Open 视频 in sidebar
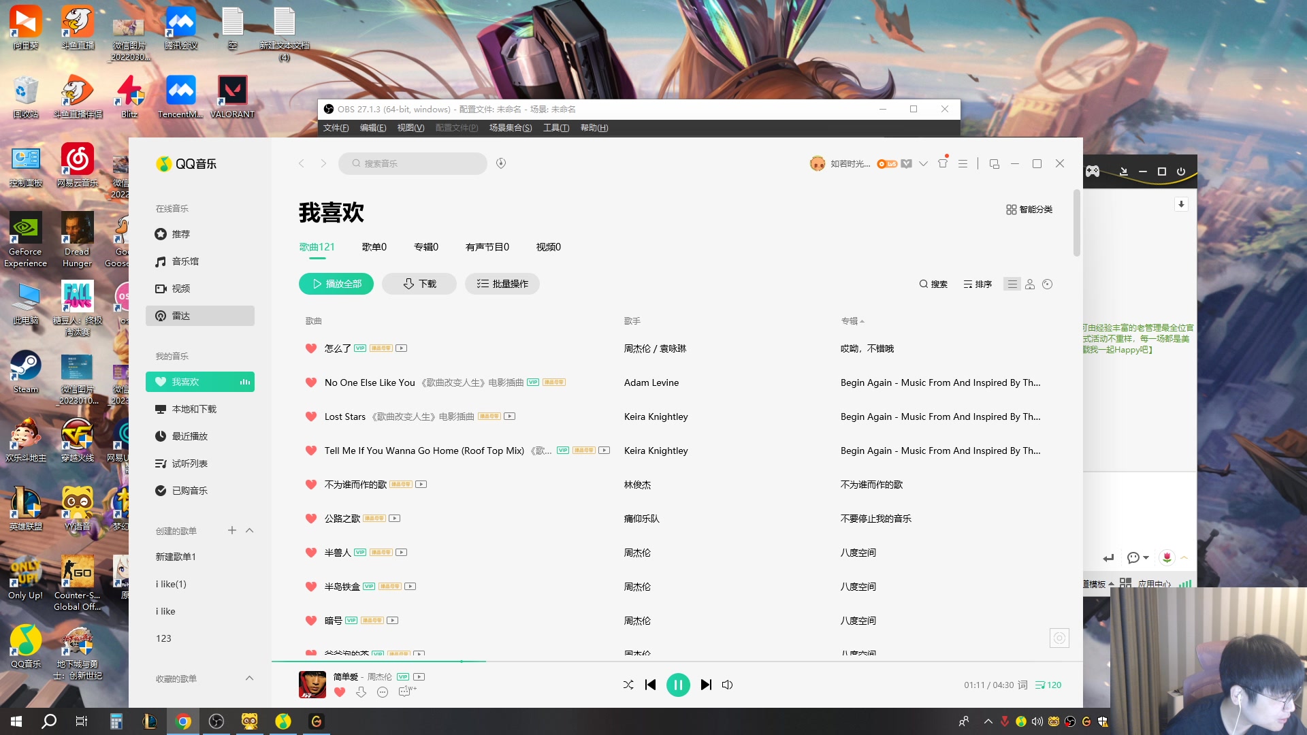This screenshot has width=1307, height=735. click(200, 289)
